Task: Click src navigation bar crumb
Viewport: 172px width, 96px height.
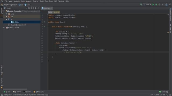Action: (21, 5)
